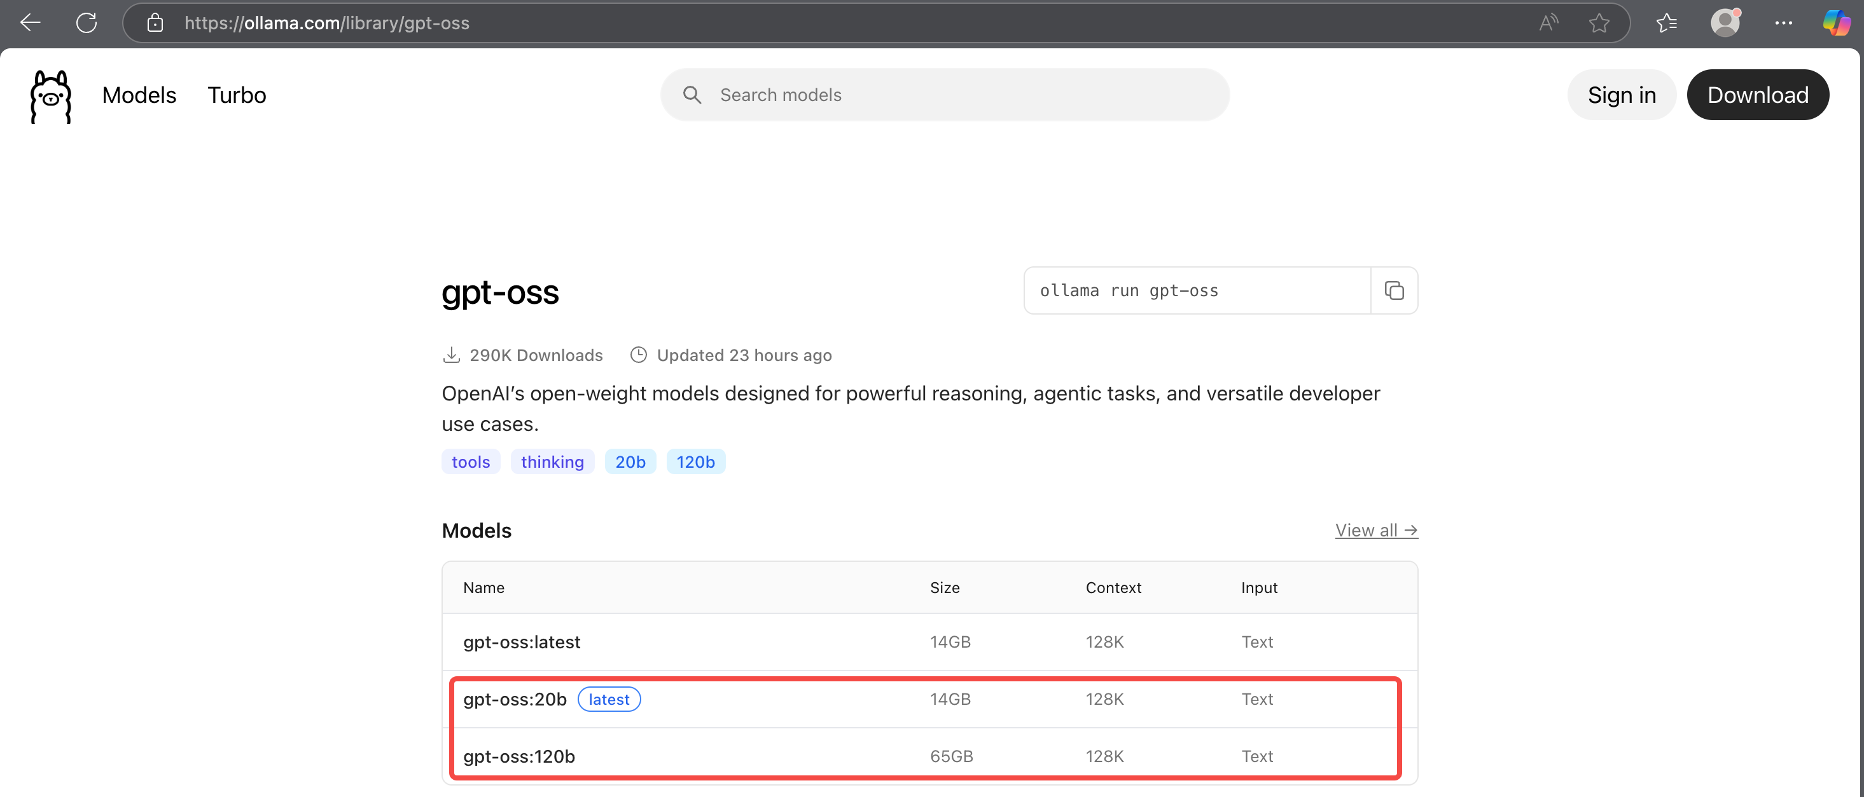Copy the ollama run gpt-oss command

[1394, 290]
